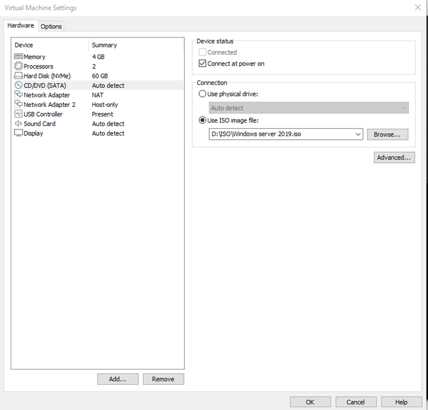Image resolution: width=428 pixels, height=410 pixels.
Task: Click the USB Controller icon
Action: click(x=18, y=114)
